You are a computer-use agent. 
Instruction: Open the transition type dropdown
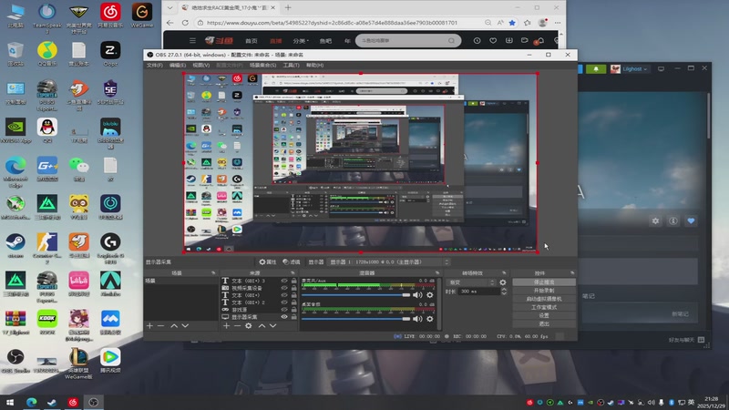pyautogui.click(x=471, y=282)
